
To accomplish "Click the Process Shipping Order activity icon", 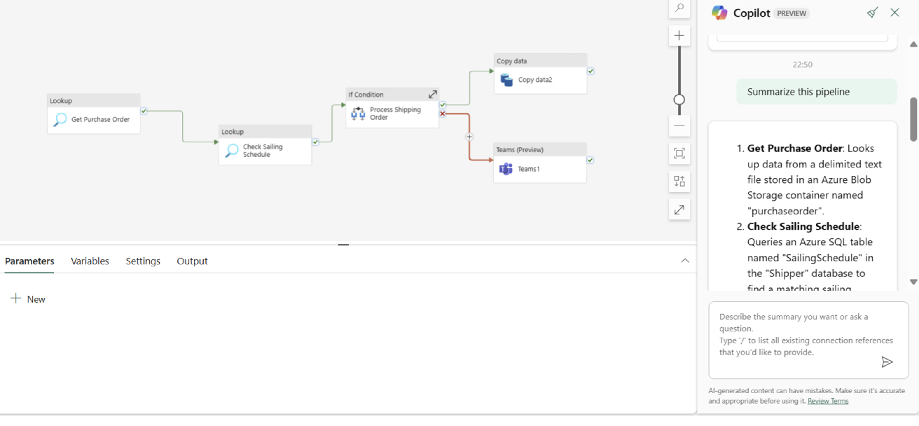I will pyautogui.click(x=358, y=113).
